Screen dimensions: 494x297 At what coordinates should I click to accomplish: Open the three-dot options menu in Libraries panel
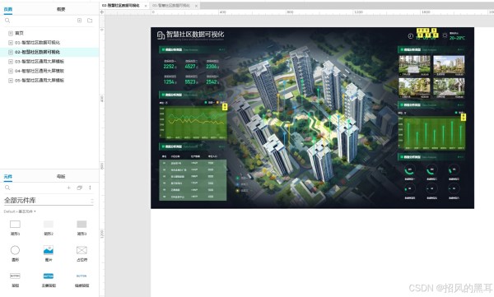pyautogui.click(x=90, y=188)
